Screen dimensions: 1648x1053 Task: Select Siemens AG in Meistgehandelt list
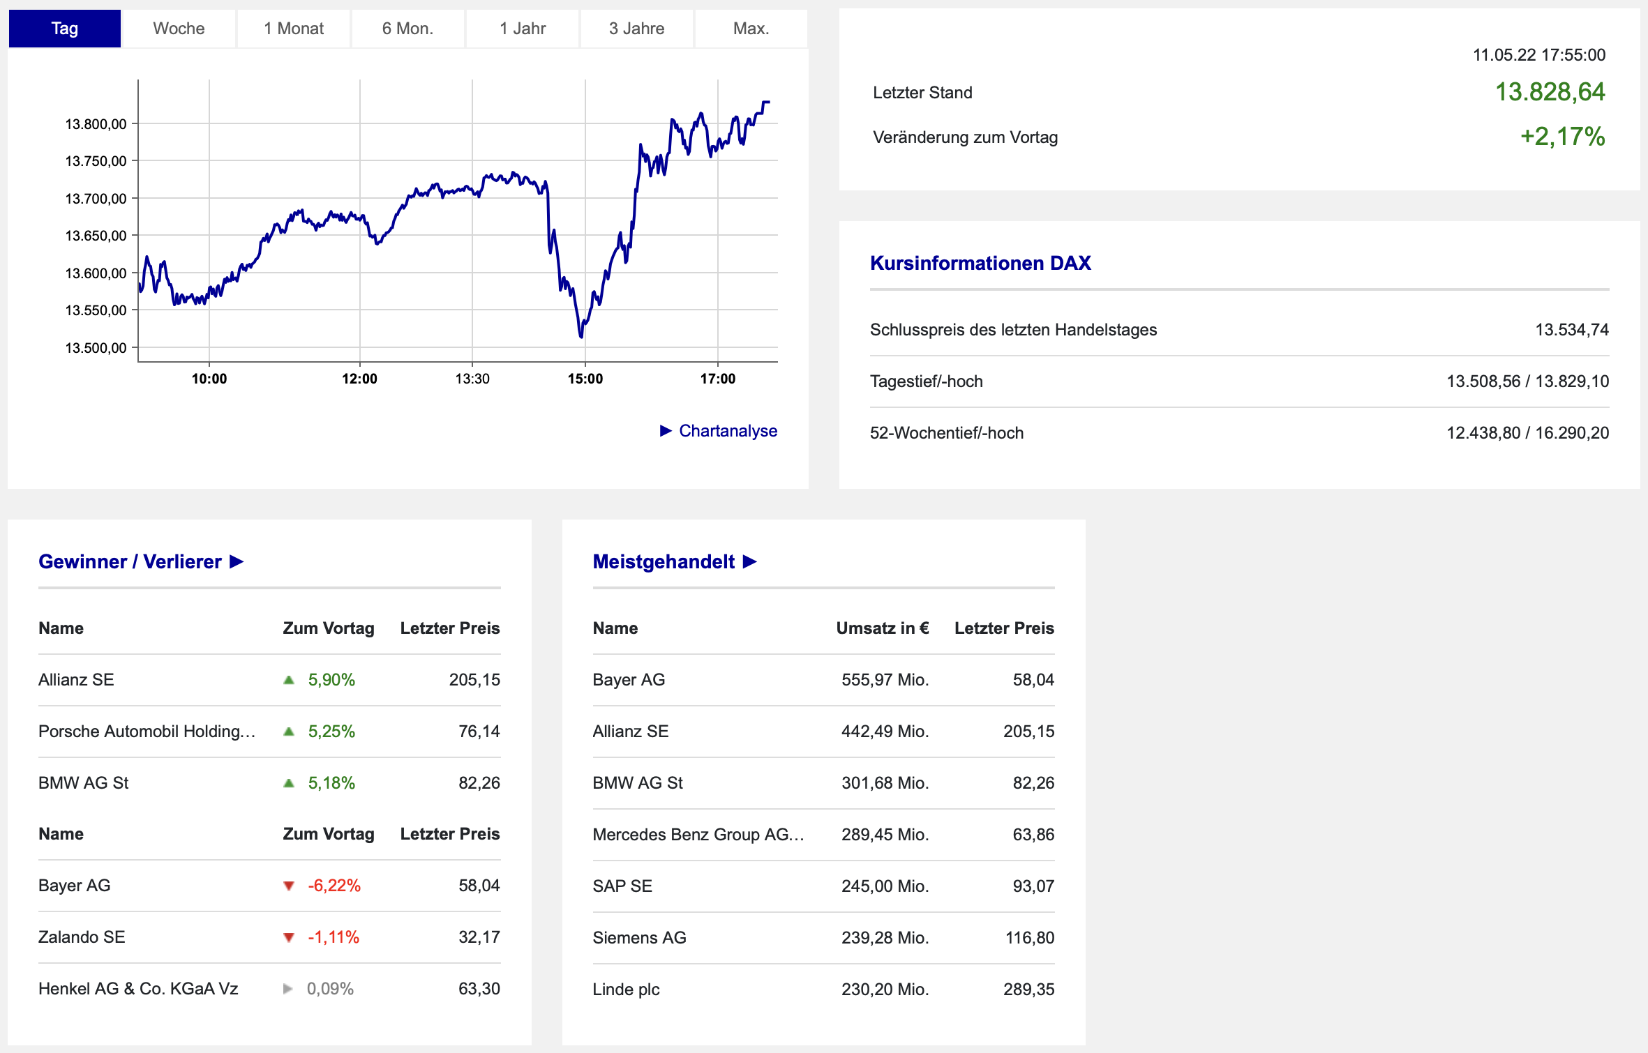[640, 938]
